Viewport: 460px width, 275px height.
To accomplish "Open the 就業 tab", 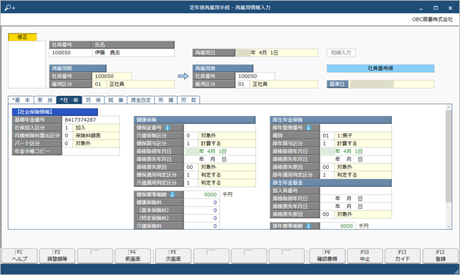I will click(115, 100).
